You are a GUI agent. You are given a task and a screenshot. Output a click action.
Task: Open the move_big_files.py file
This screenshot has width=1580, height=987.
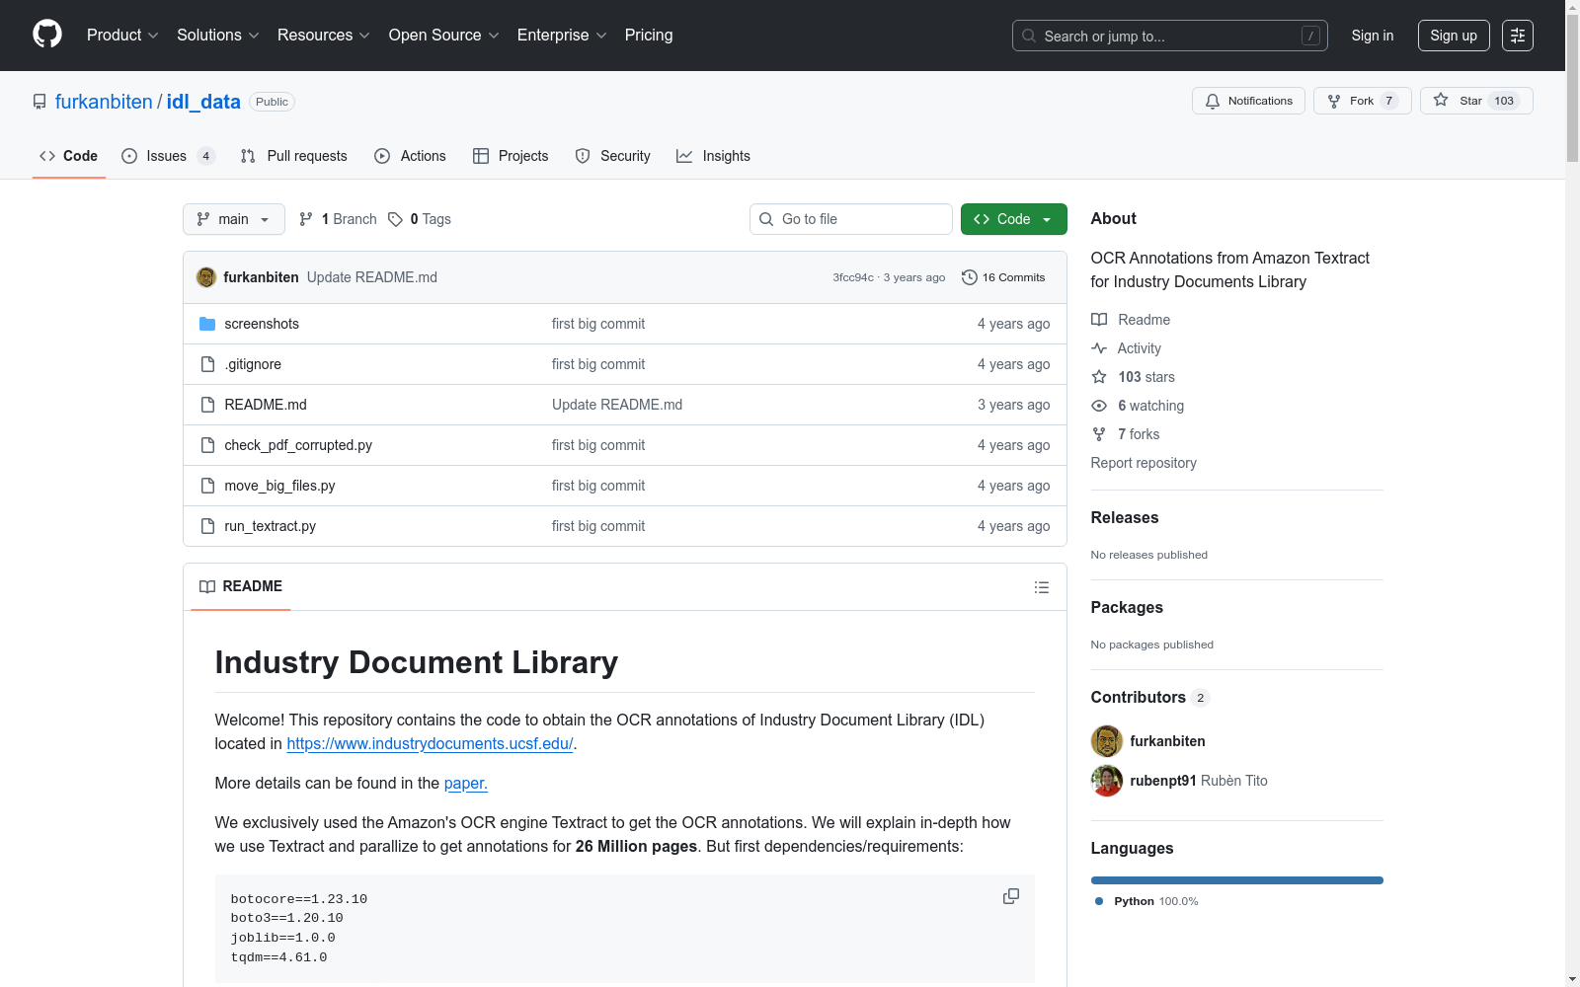click(x=279, y=486)
